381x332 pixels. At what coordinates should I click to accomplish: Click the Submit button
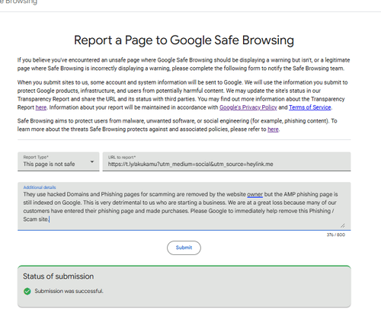(184, 247)
